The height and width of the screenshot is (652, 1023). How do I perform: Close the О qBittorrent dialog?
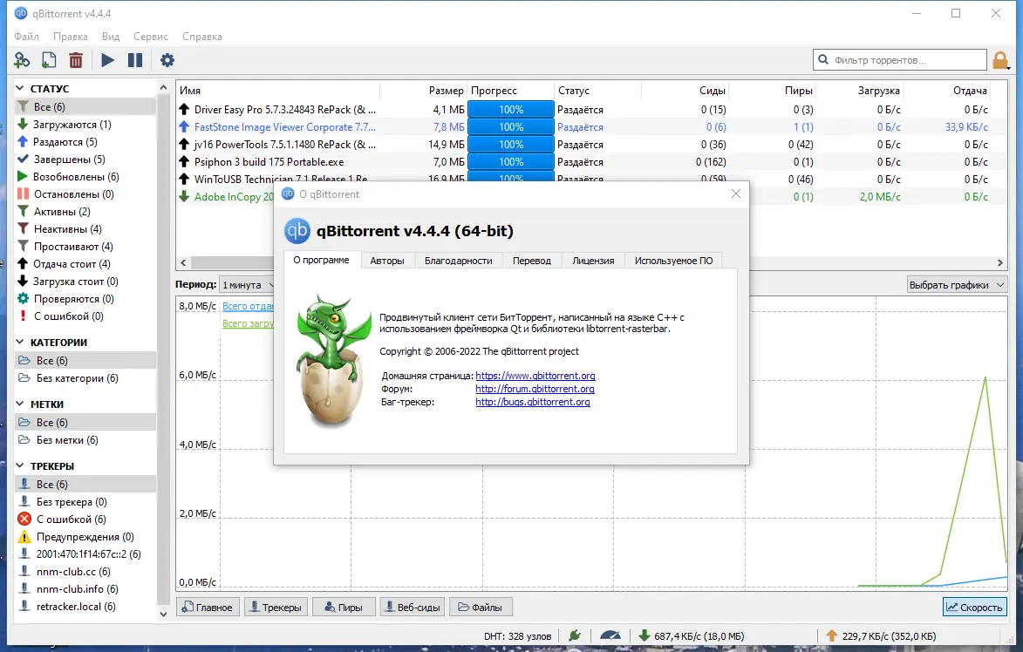(736, 194)
